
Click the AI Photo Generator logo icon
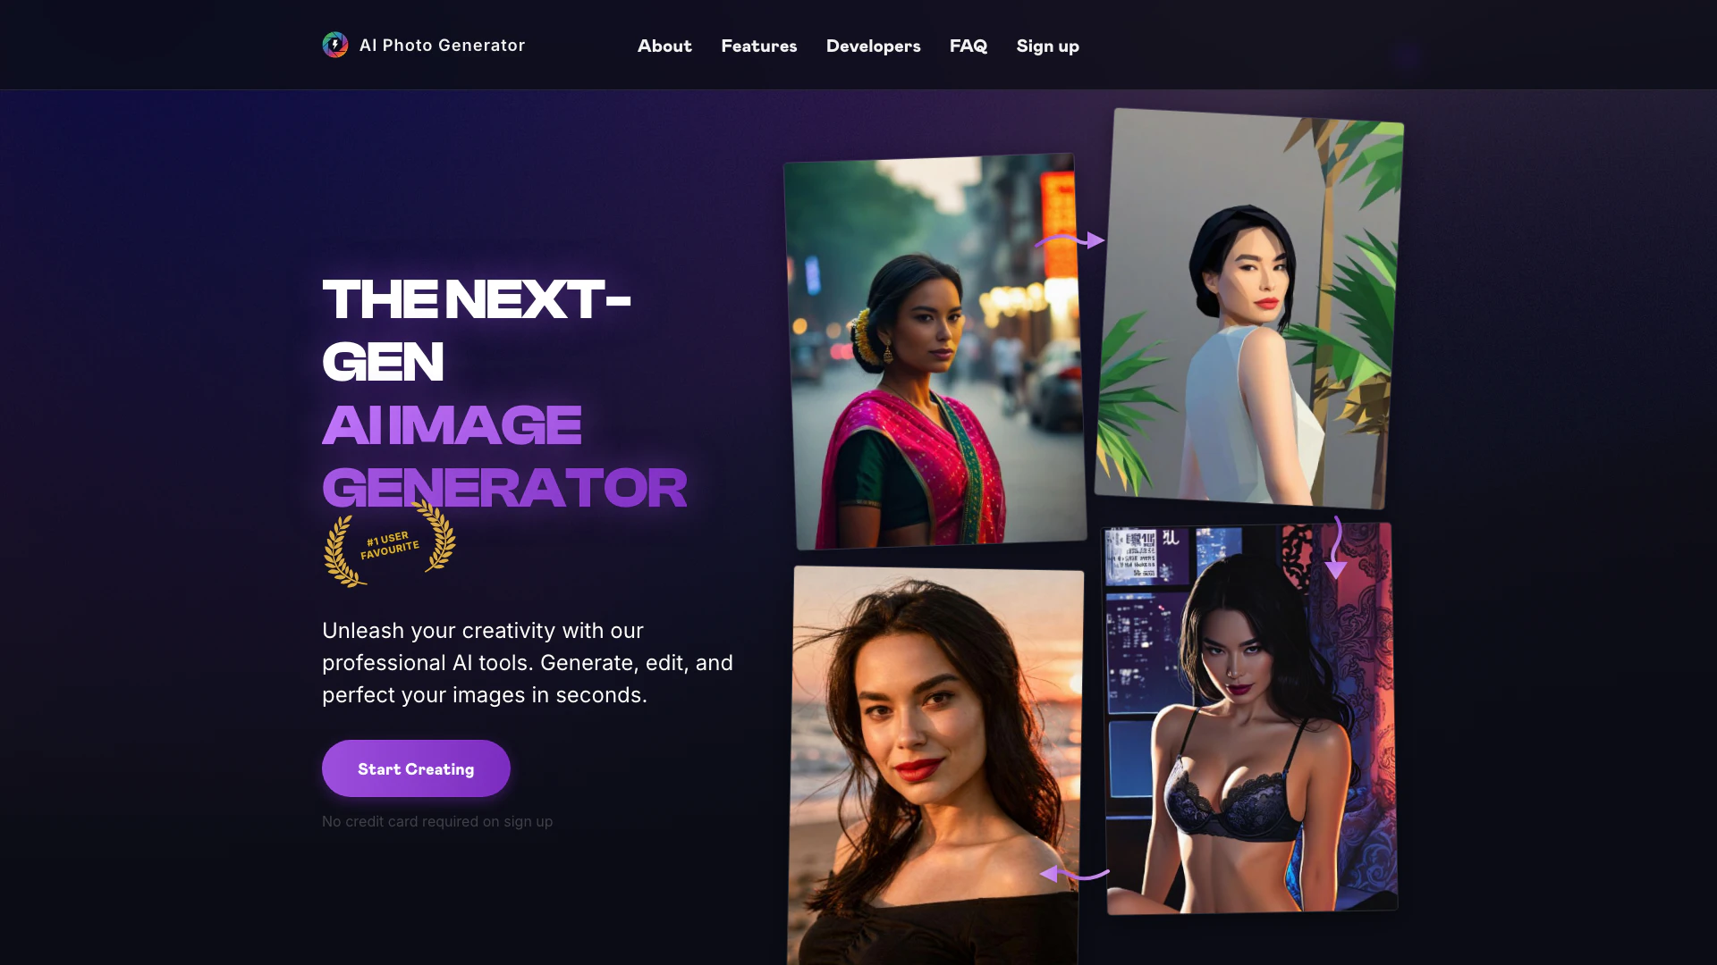coord(335,45)
